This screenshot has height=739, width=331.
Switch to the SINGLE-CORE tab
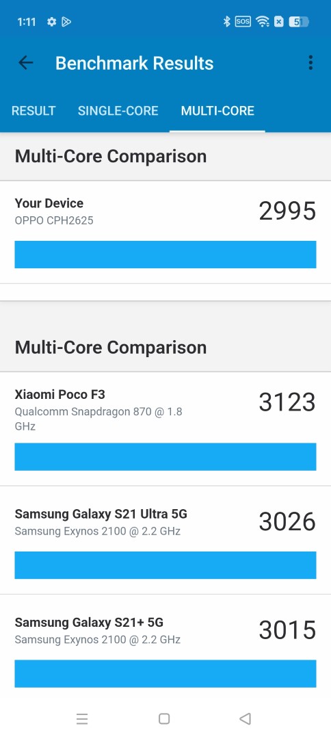click(118, 111)
